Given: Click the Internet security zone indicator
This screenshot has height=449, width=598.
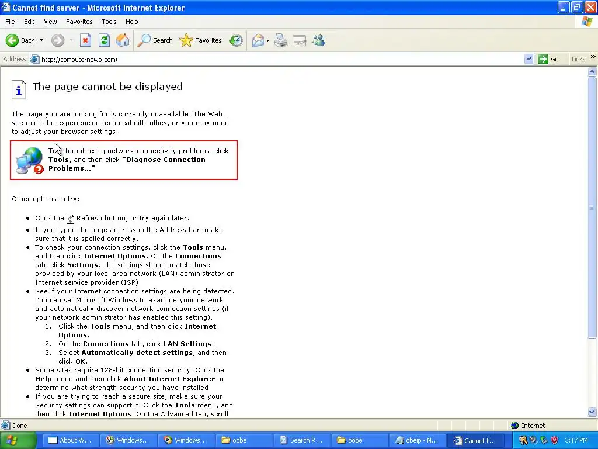Looking at the screenshot, I should pyautogui.click(x=529, y=426).
